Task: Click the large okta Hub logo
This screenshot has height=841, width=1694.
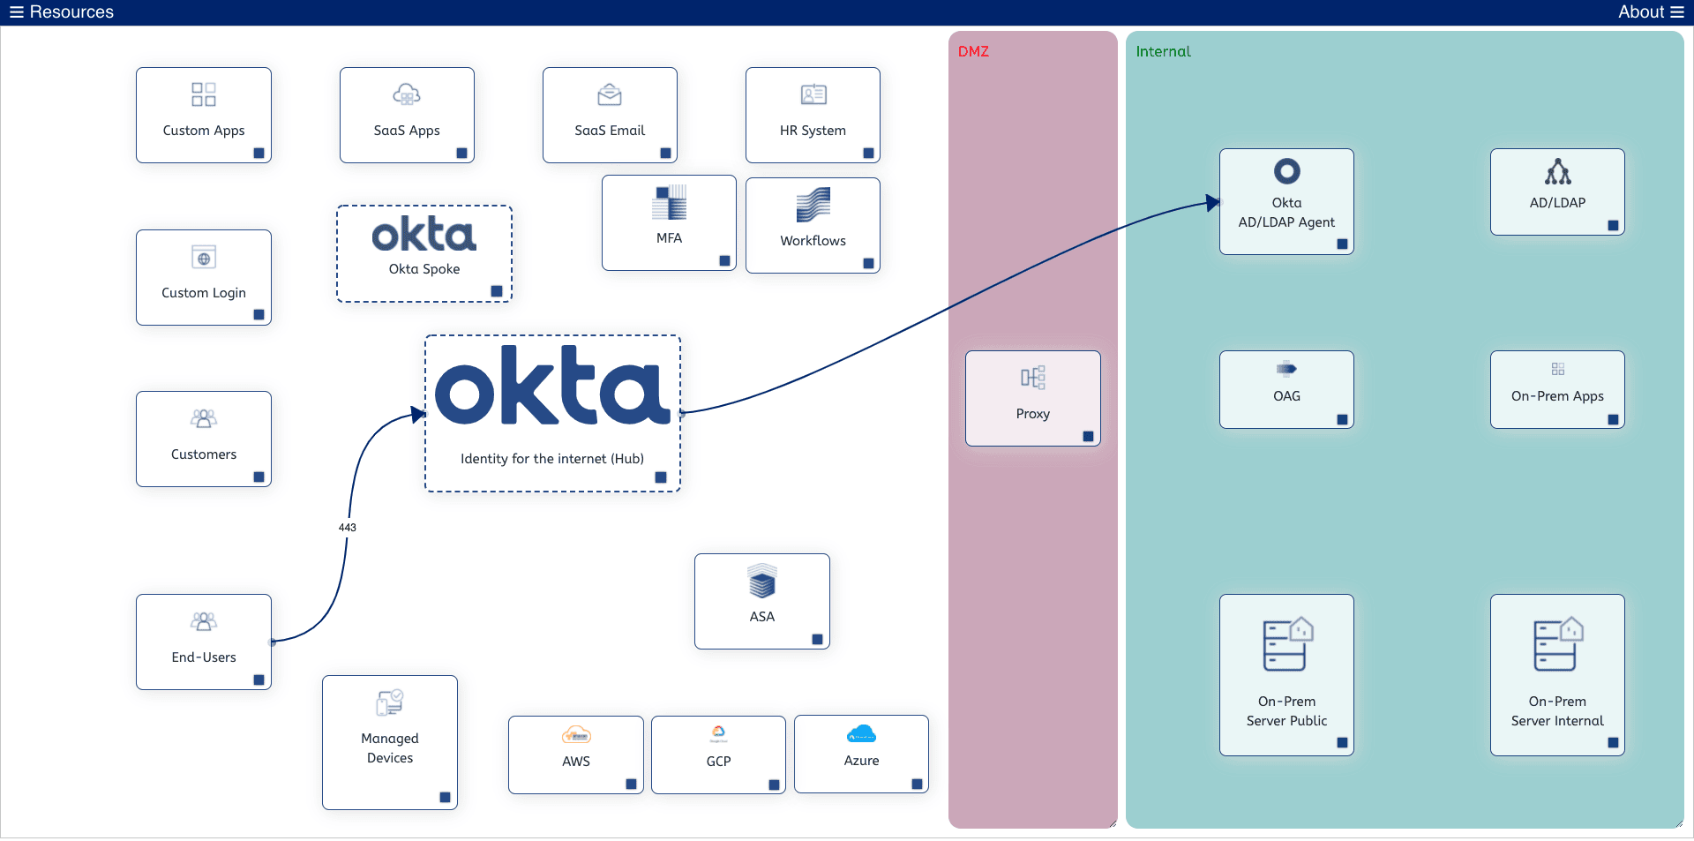Action: (x=552, y=386)
